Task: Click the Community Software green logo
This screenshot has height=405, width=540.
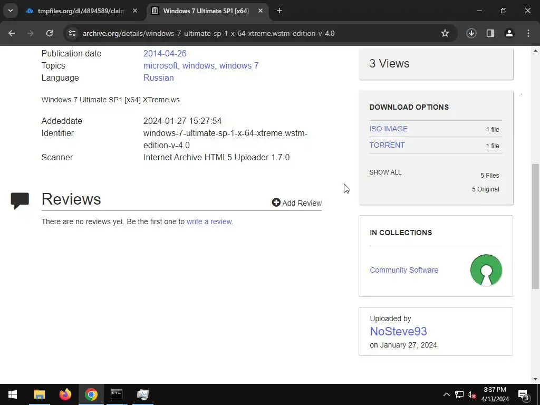Action: pyautogui.click(x=486, y=270)
